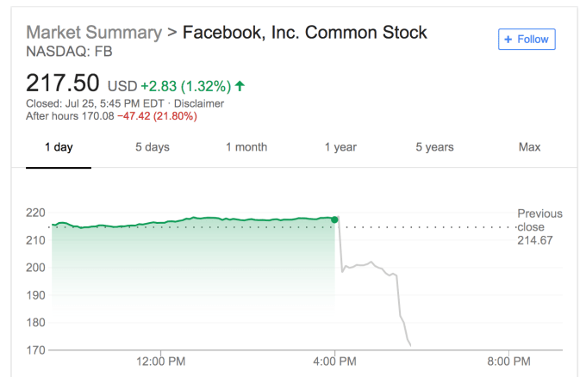
Task: Click the green up arrow icon
Action: tap(240, 85)
